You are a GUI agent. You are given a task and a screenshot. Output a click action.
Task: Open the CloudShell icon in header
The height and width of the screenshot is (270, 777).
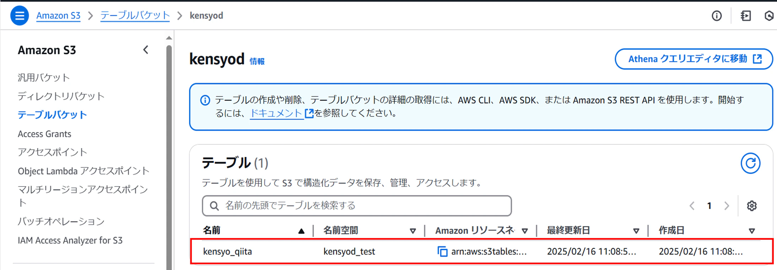click(x=746, y=16)
